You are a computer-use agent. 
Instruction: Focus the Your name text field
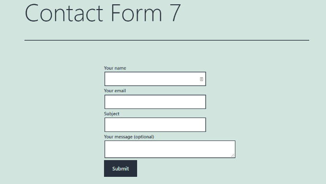[x=155, y=79]
